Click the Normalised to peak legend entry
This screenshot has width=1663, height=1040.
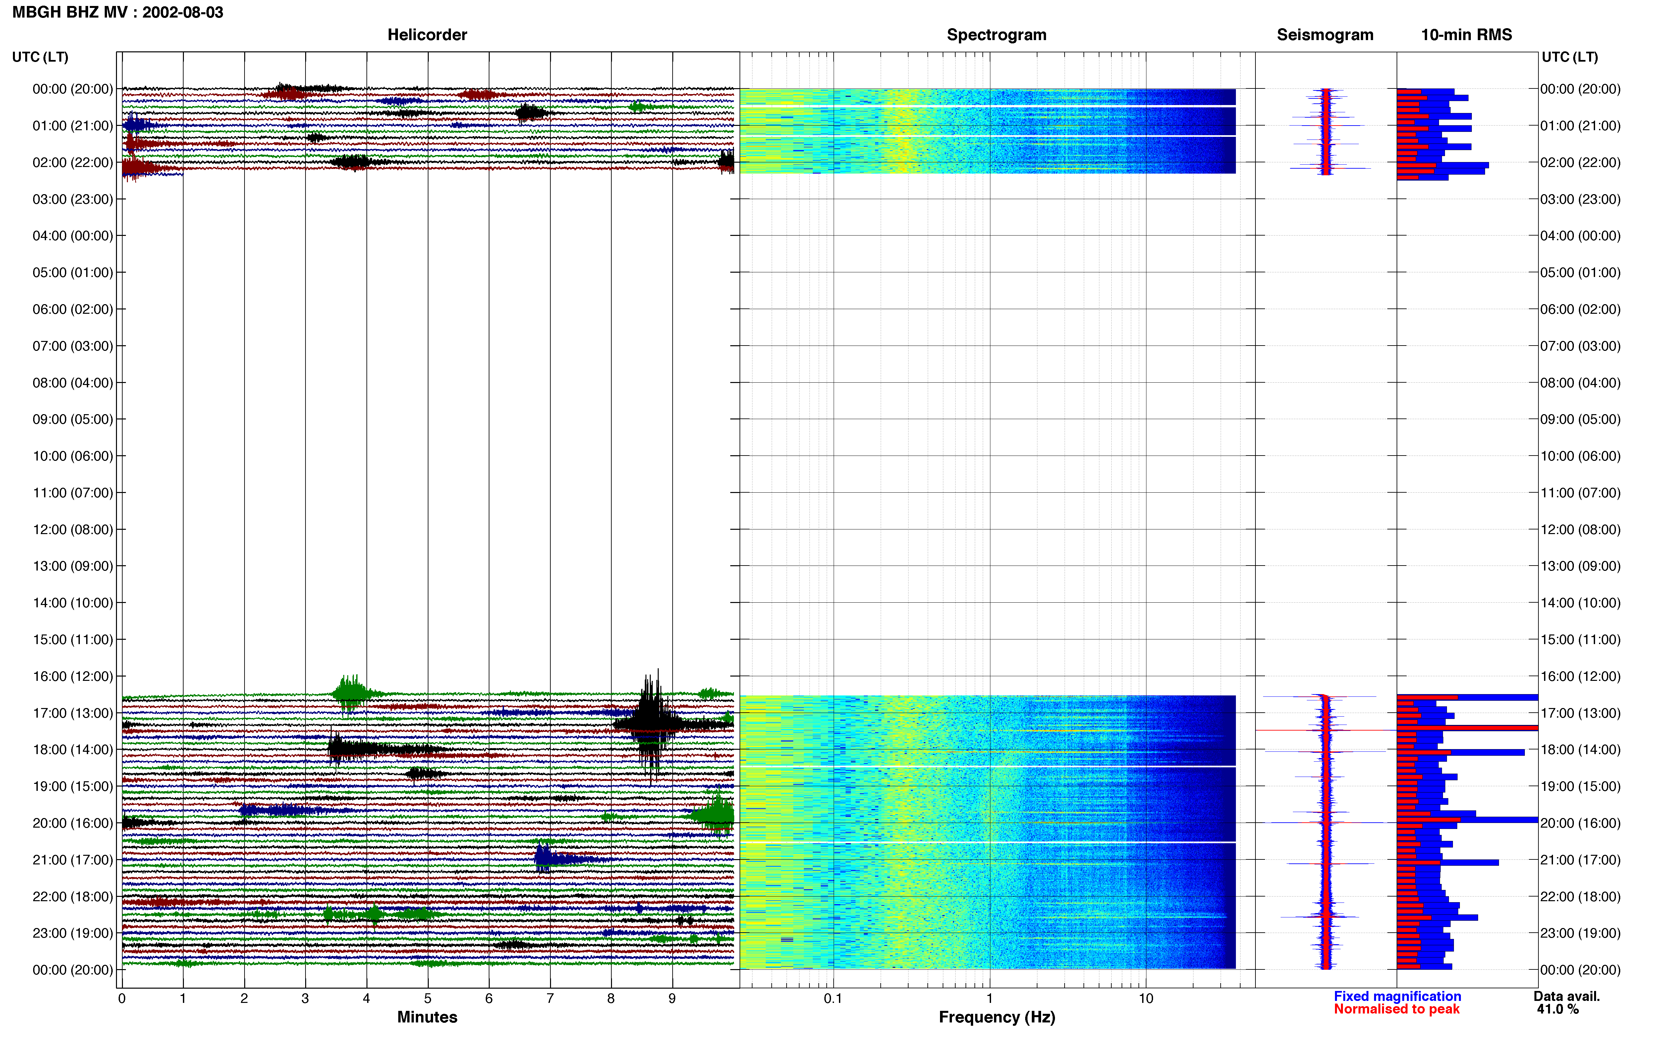(1396, 1009)
